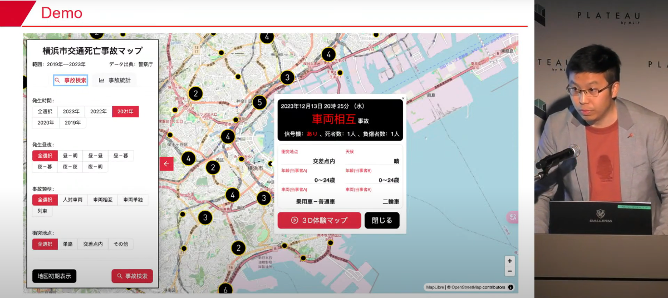
Task: Click the black 地図初期表示 button
Action: [x=54, y=276]
